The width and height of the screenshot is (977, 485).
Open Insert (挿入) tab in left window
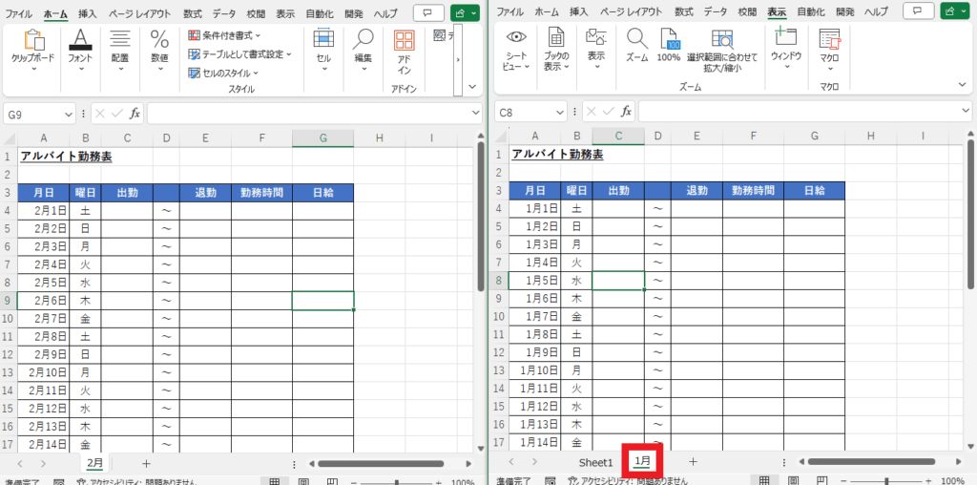tap(88, 12)
